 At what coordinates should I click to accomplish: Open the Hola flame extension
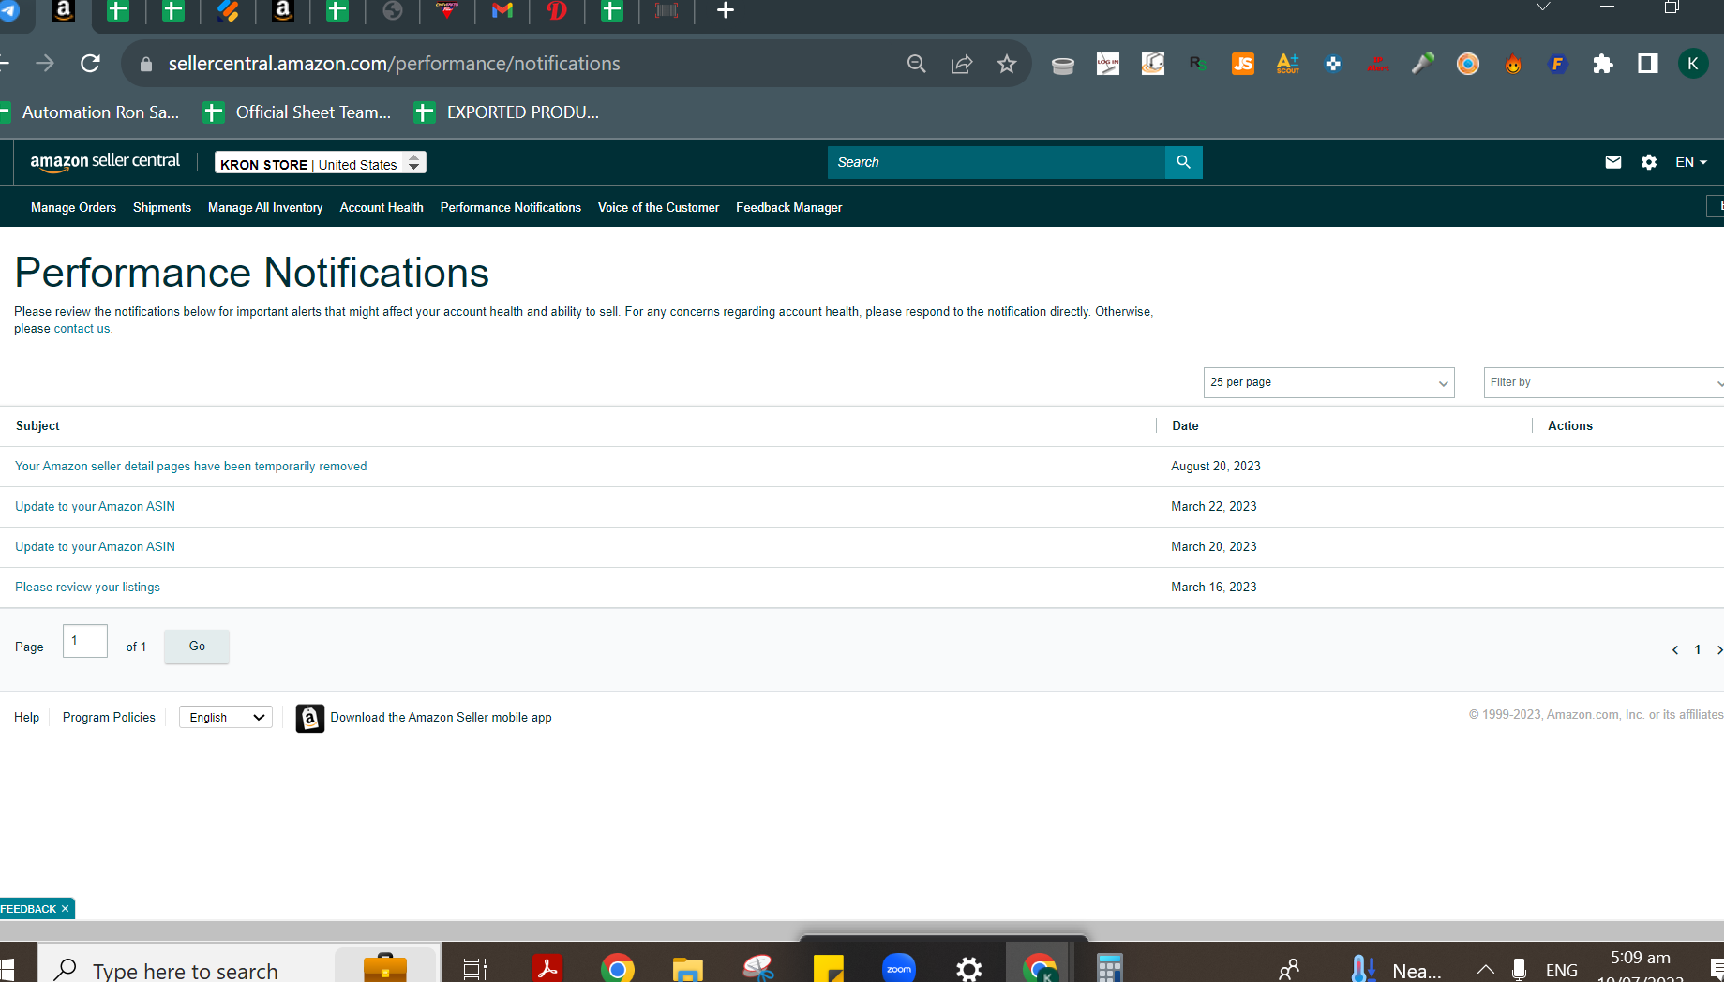(1513, 64)
